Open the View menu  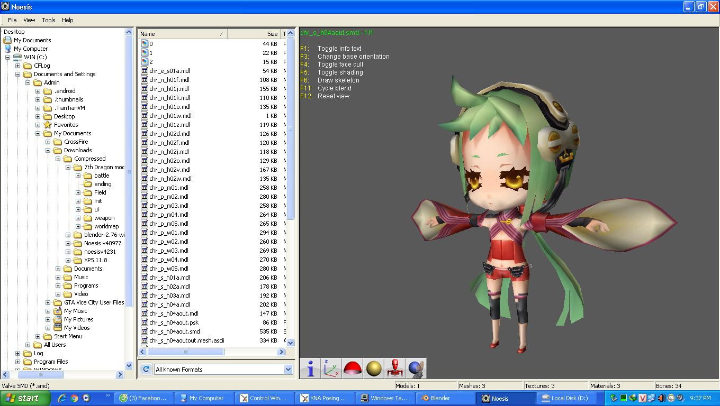[x=29, y=20]
